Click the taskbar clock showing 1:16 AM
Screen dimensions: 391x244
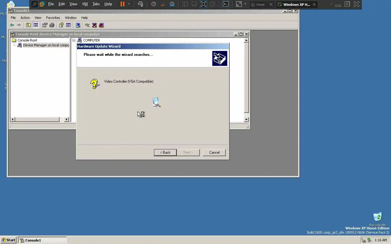(x=381, y=240)
